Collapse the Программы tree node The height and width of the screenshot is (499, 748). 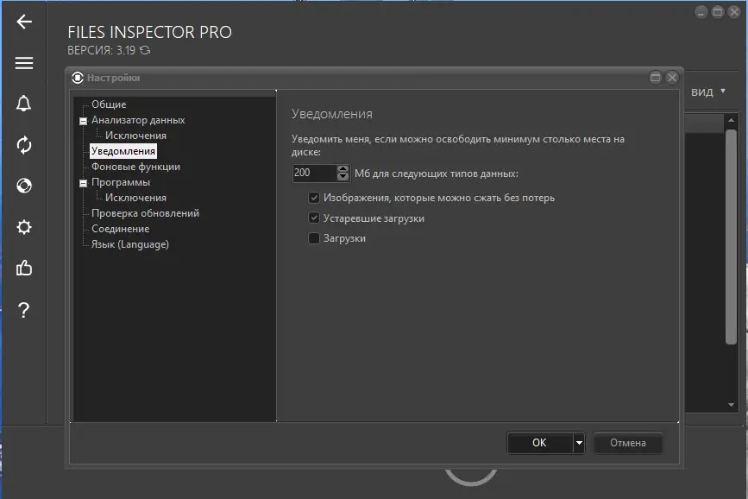83,183
